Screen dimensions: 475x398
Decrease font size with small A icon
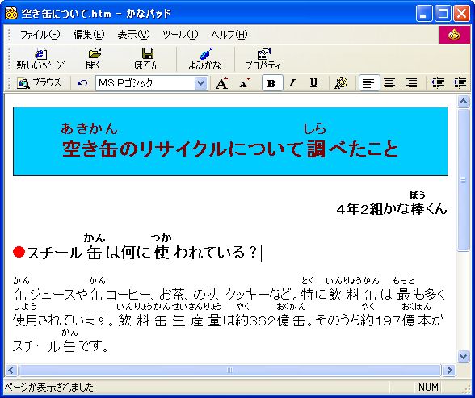(x=245, y=83)
